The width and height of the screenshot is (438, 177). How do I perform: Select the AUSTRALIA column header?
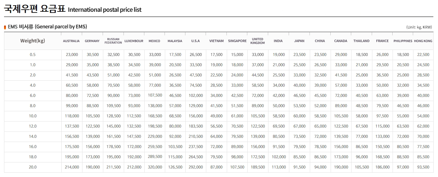tap(71, 41)
